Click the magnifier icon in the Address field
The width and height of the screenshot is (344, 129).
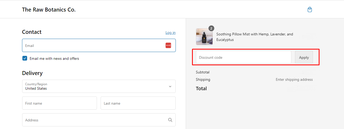170,120
